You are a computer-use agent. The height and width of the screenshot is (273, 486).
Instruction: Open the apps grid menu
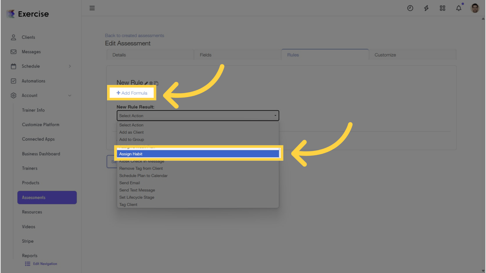pyautogui.click(x=442, y=8)
